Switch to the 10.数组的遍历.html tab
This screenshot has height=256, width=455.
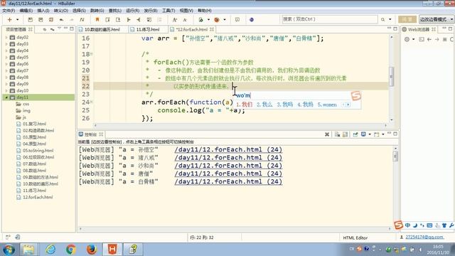click(102, 29)
